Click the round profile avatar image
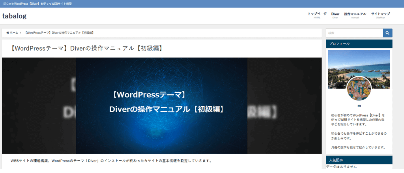The height and width of the screenshot is (173, 404). 359,89
